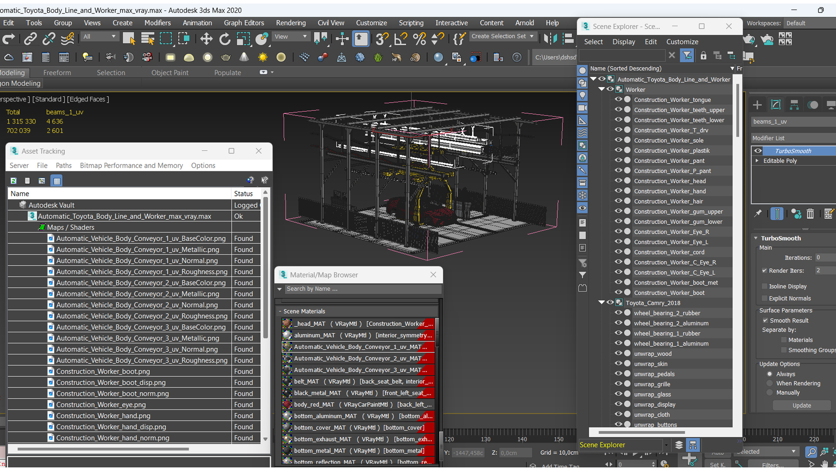Click the Link selection tool

coord(30,39)
